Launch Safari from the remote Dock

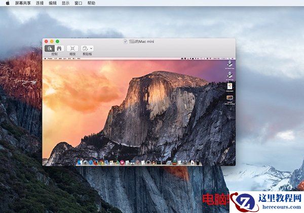[91, 162]
